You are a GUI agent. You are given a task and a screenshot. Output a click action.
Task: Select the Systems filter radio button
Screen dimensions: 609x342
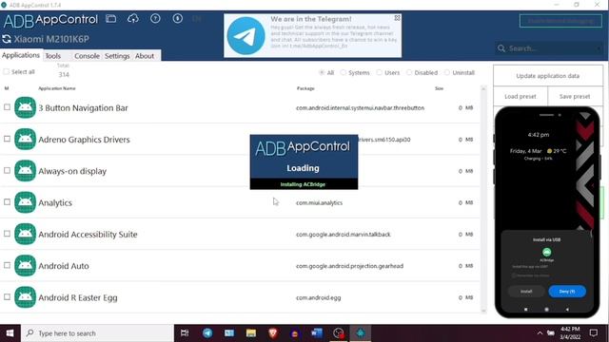[343, 72]
